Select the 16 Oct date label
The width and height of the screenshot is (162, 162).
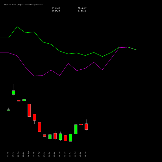click(86, 154)
